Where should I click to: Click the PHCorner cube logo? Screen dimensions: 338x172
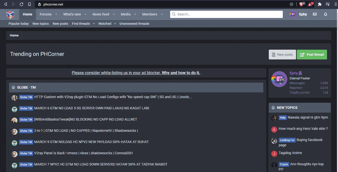pos(10,14)
